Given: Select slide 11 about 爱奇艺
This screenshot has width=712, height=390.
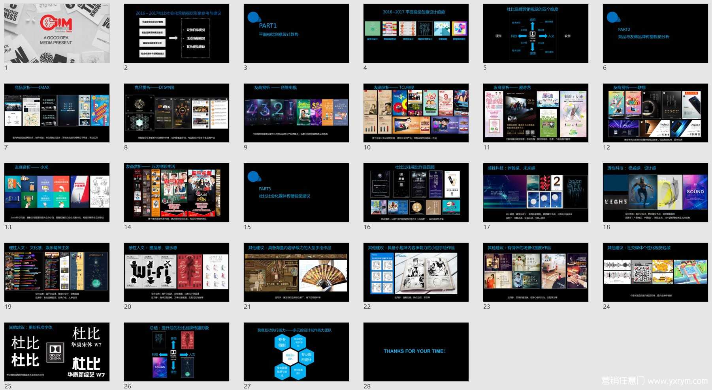Looking at the screenshot, I should (x=536, y=113).
